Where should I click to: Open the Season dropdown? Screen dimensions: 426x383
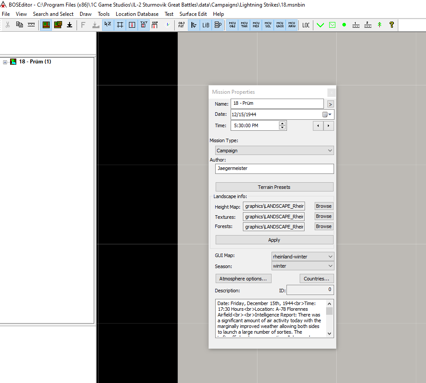point(303,266)
